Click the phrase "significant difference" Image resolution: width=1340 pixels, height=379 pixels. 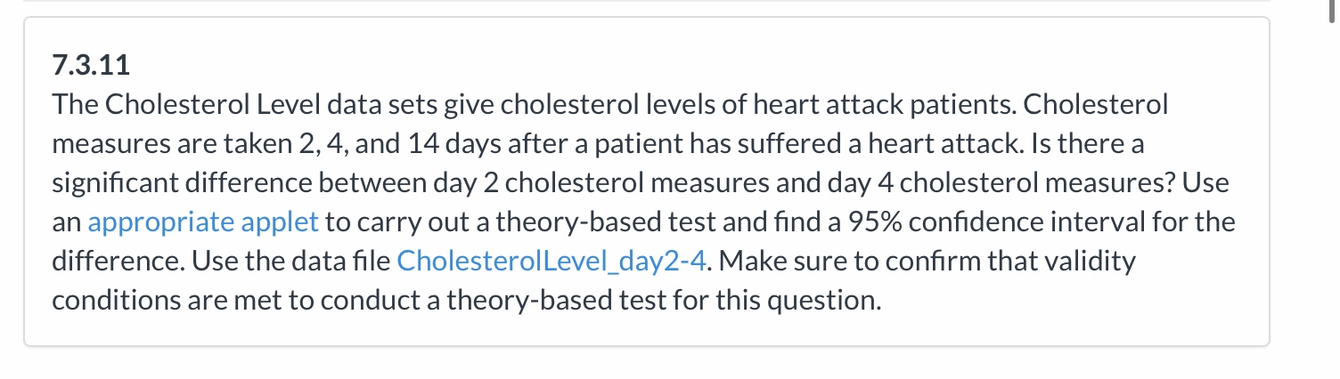(x=182, y=183)
